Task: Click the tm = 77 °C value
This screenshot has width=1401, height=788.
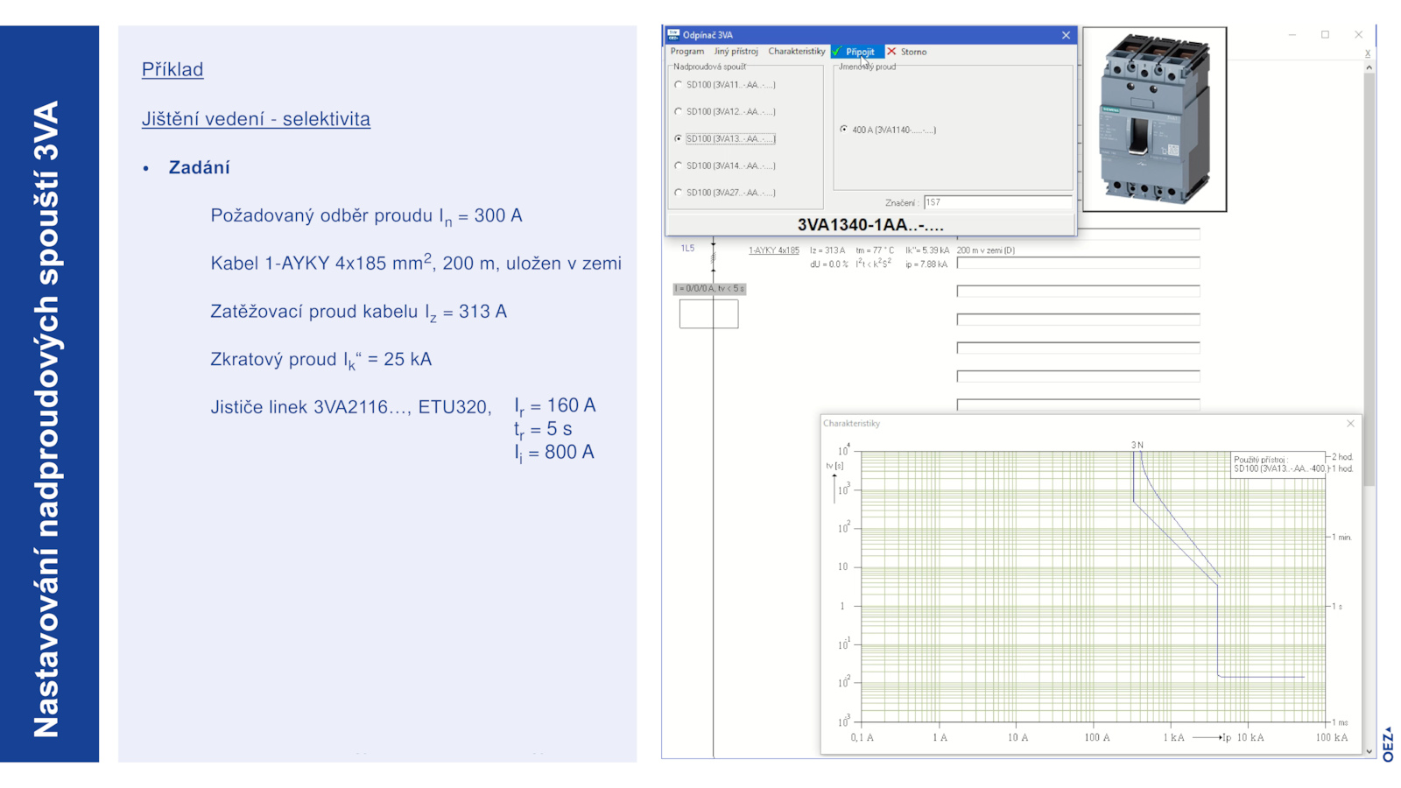Action: point(875,250)
